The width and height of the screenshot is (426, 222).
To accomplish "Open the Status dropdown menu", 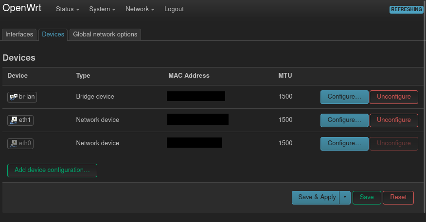I will pos(68,9).
